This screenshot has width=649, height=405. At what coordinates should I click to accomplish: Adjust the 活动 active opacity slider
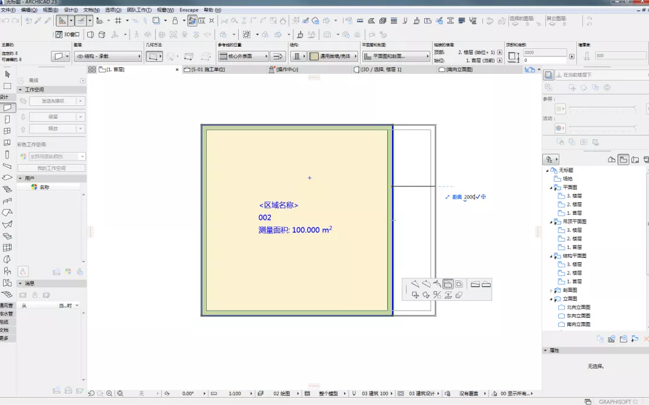tap(602, 127)
